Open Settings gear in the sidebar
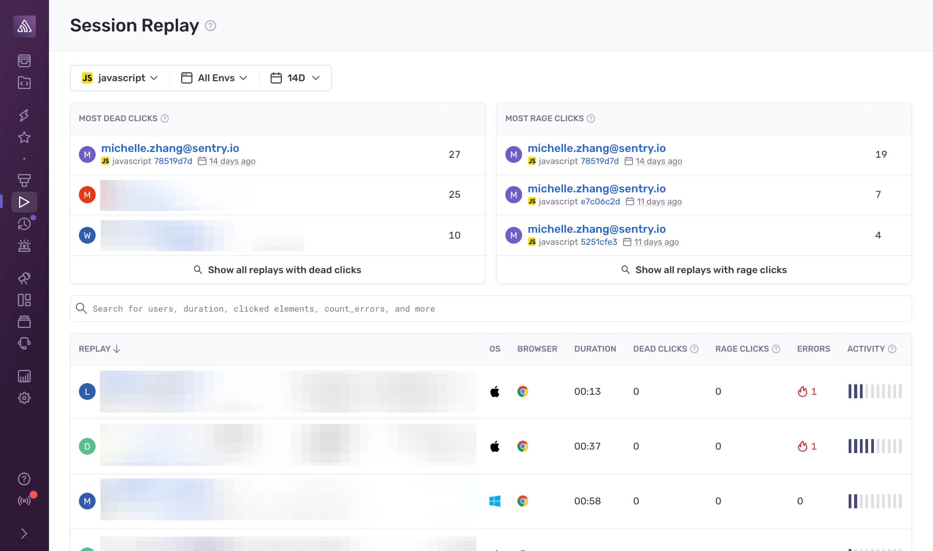Image resolution: width=933 pixels, height=551 pixels. coord(24,398)
